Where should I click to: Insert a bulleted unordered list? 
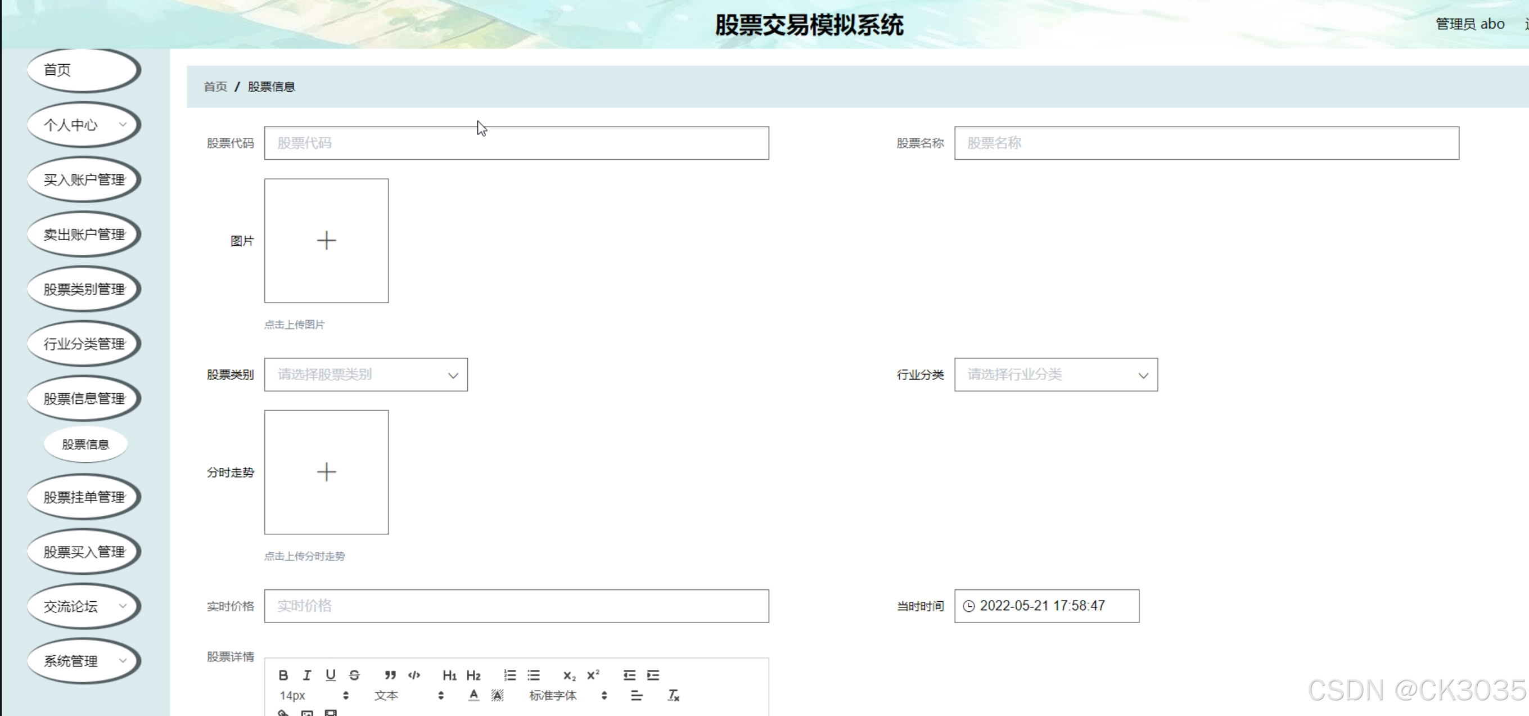[534, 675]
